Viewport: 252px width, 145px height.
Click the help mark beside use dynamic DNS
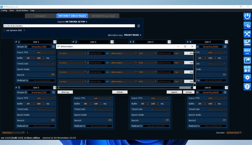tap(24, 30)
